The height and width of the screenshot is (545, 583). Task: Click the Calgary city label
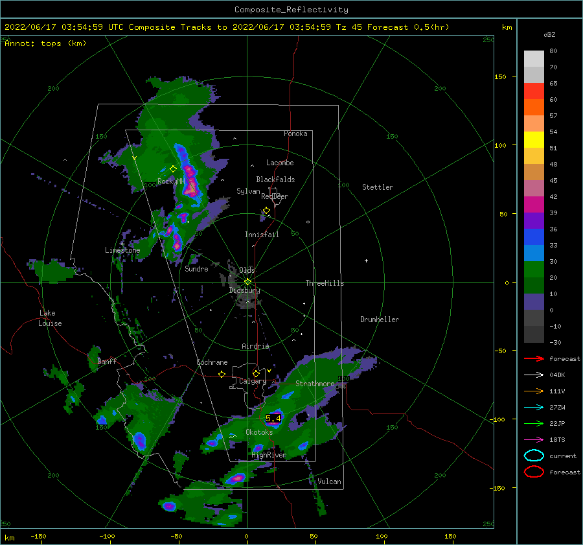(x=253, y=381)
